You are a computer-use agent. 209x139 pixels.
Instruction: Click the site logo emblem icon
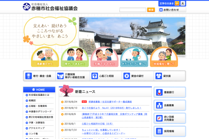point(26,7)
